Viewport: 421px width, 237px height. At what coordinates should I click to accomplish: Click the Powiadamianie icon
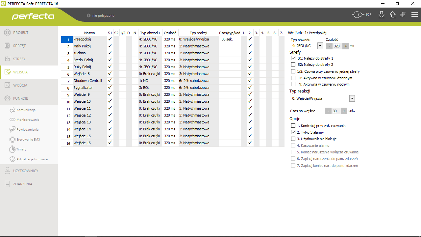12,129
